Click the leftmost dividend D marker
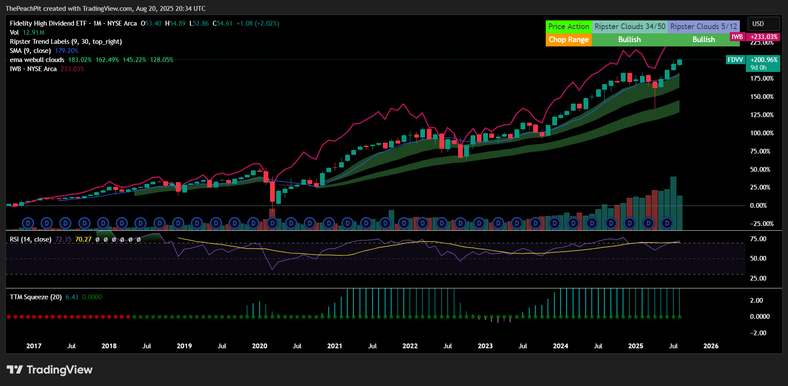The width and height of the screenshot is (788, 386). tap(28, 223)
